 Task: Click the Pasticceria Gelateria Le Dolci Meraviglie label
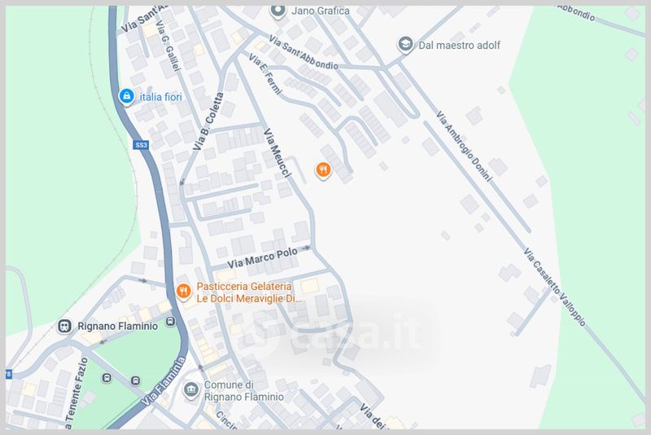click(x=249, y=292)
